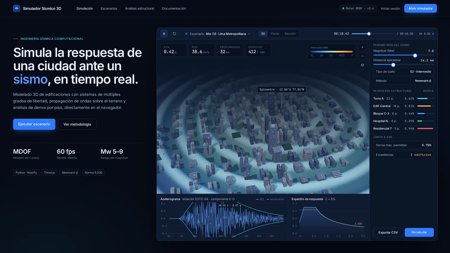Open the Tipo de suelo selector
Screen dimensions: 450x253
point(403,72)
